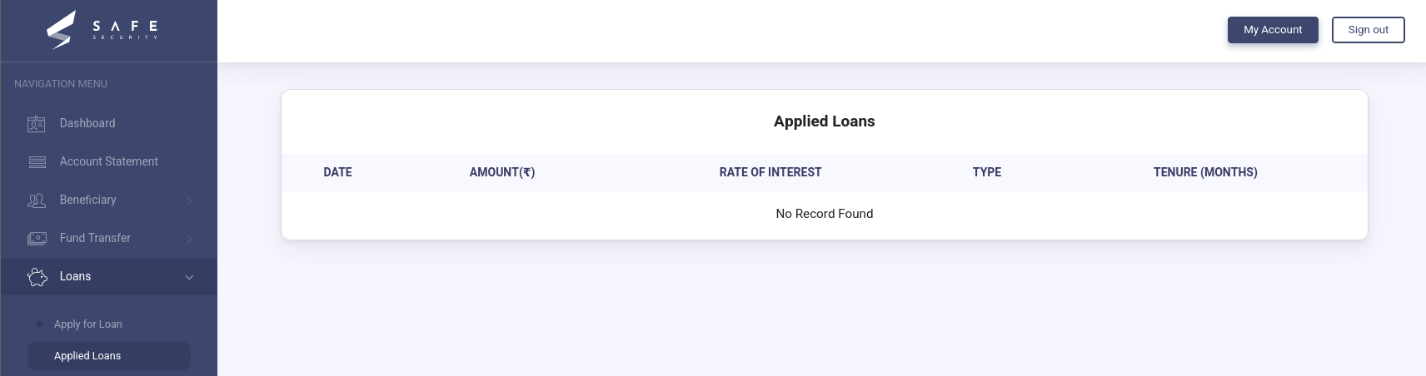Click the Beneficiary people icon

37,200
